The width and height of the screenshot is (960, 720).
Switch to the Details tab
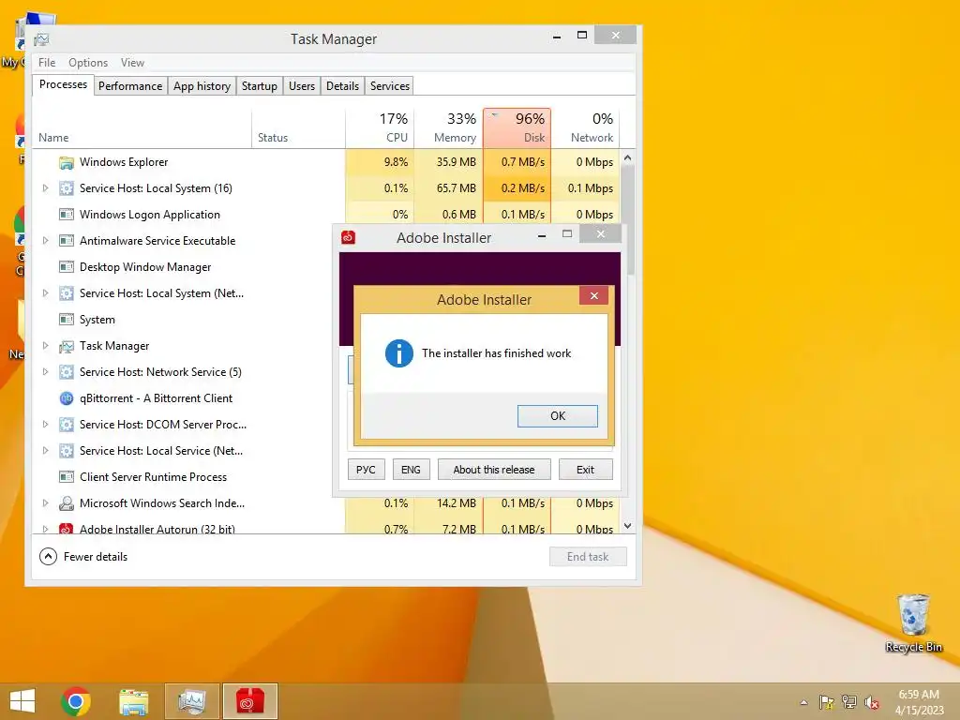click(x=342, y=86)
